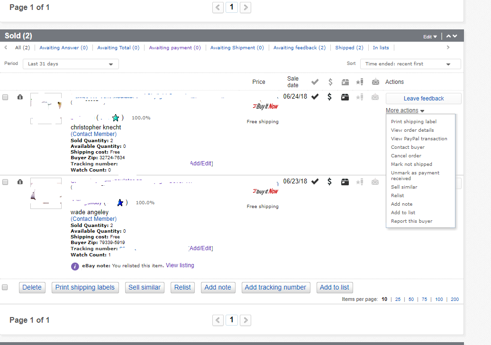Check the select-all checkbox beside Delete
The image size is (491, 345).
[5, 287]
